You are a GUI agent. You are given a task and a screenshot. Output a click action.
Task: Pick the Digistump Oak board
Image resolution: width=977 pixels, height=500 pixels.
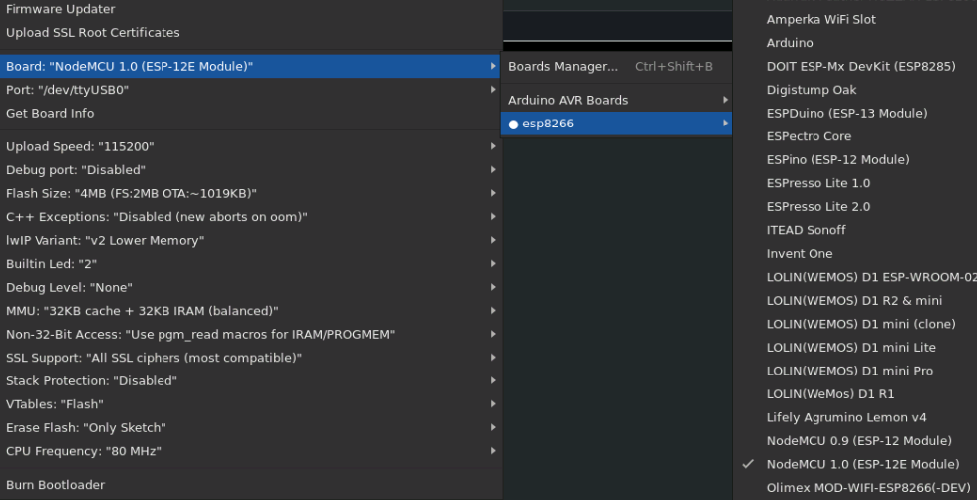tap(811, 90)
